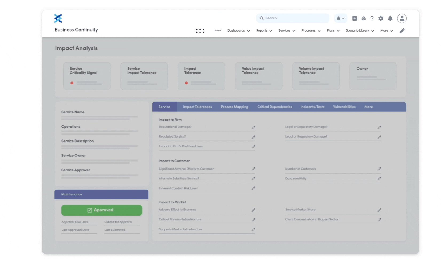Viewport: 441px width, 278px height.
Task: Edit Adverse Effect to Economy
Action: tap(253, 210)
